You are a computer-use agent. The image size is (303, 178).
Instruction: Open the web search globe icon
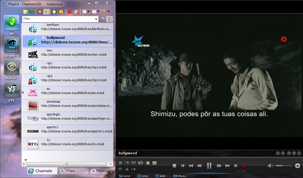148,163
